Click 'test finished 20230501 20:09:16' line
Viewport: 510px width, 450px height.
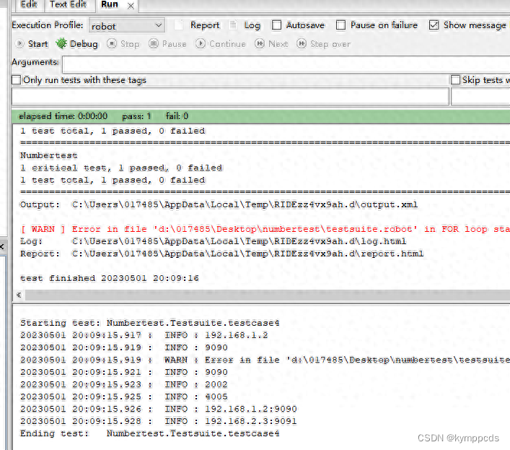pos(110,278)
